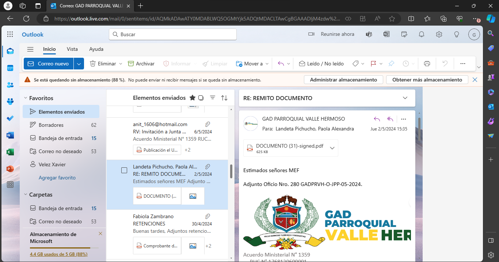
Task: Click the Buscar search field
Action: (x=173, y=34)
